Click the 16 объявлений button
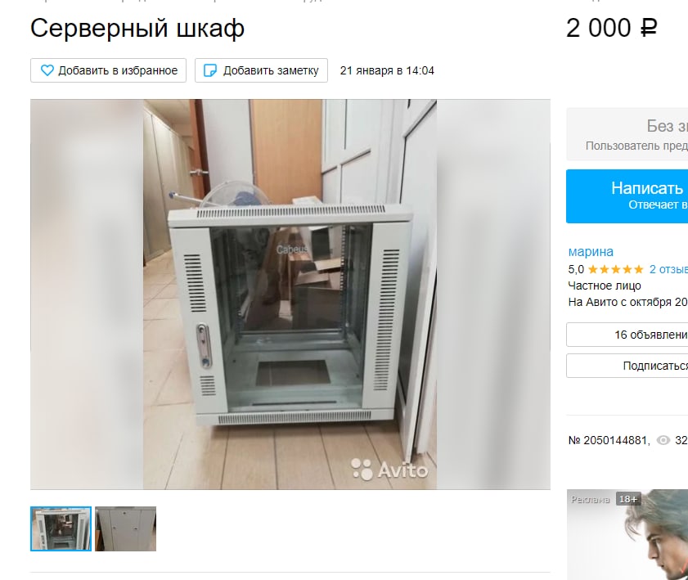This screenshot has height=580, width=688. coord(627,335)
